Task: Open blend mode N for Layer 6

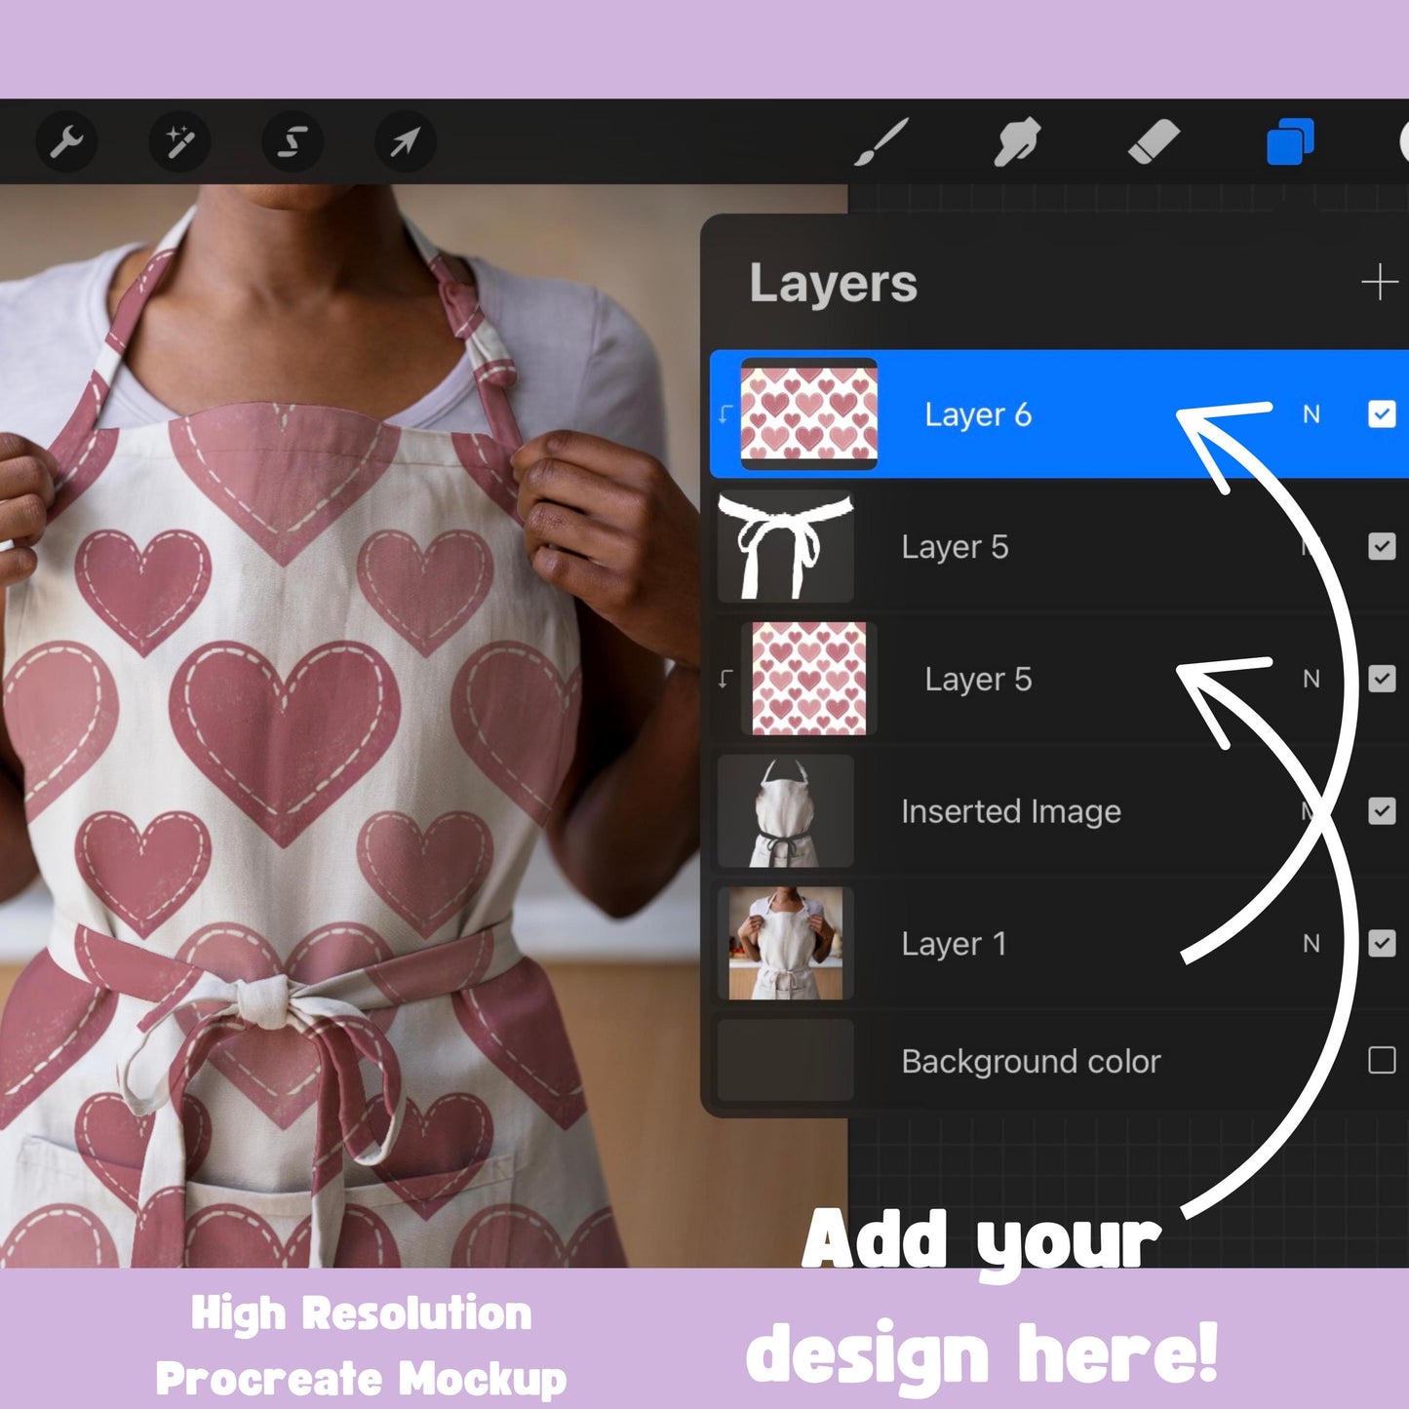Action: click(1310, 413)
